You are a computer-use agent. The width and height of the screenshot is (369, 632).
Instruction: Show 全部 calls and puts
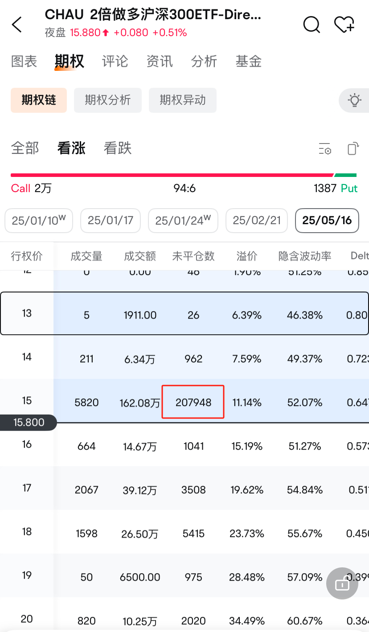coord(25,148)
